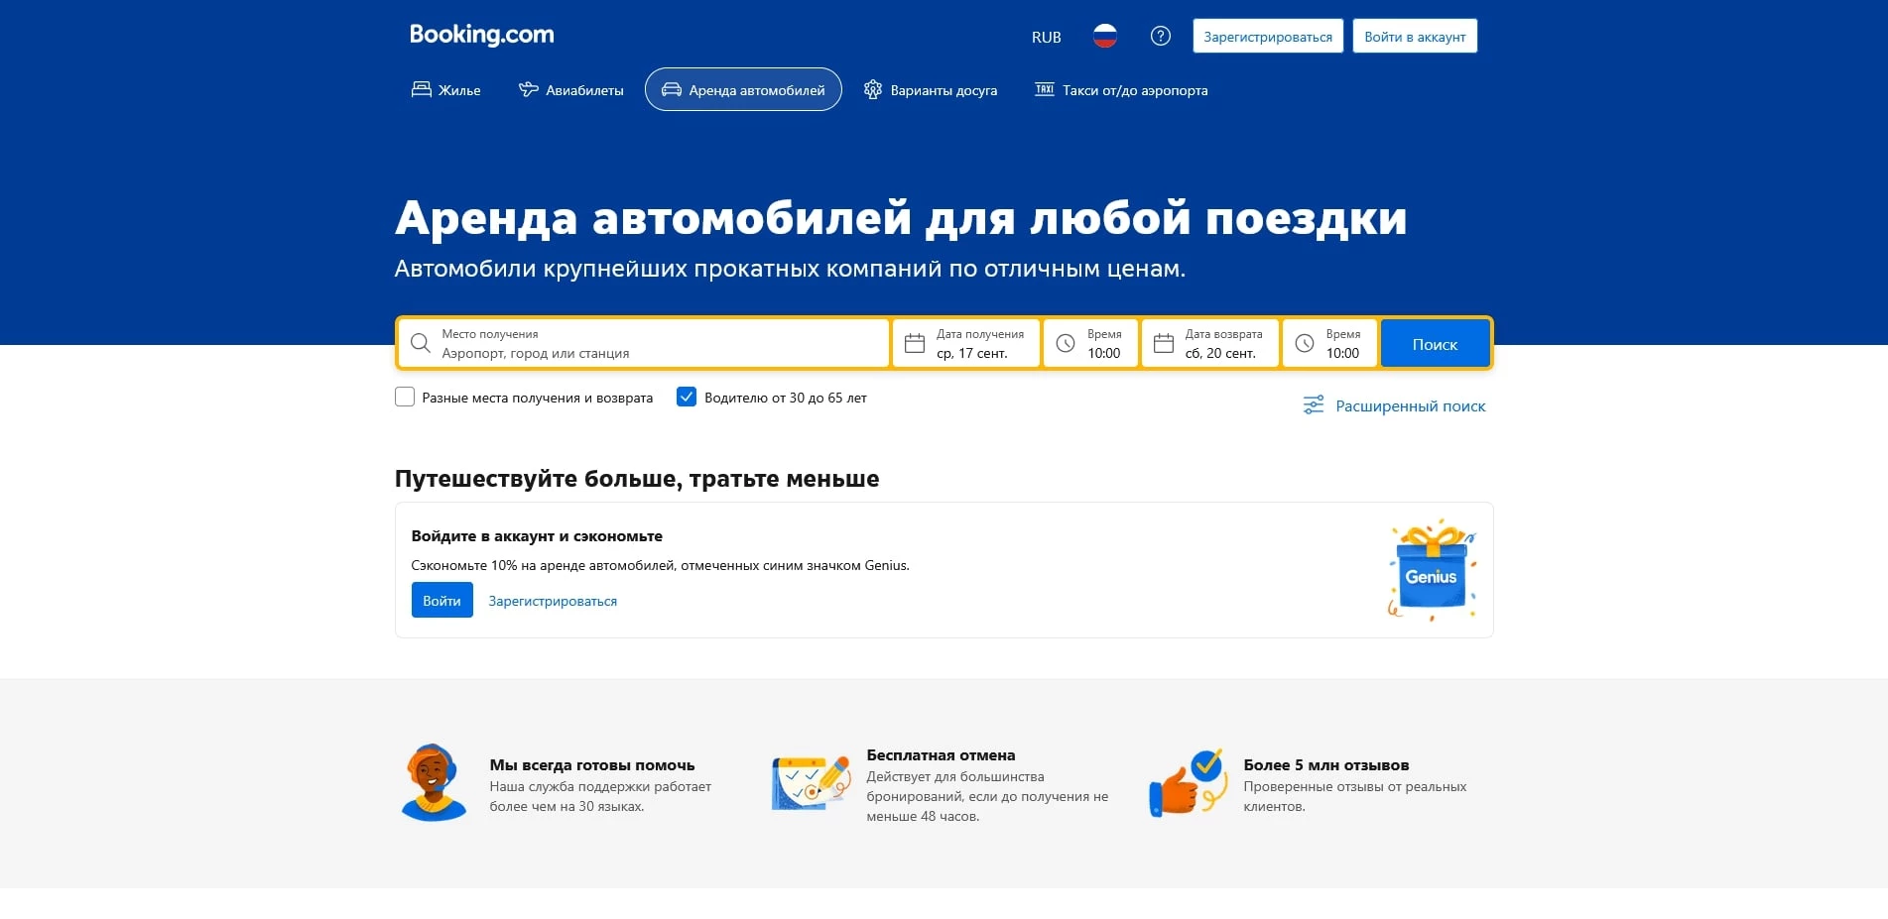Open Варианты досуга attractions icon
Image resolution: width=1888 pixels, height=919 pixels.
(873, 89)
